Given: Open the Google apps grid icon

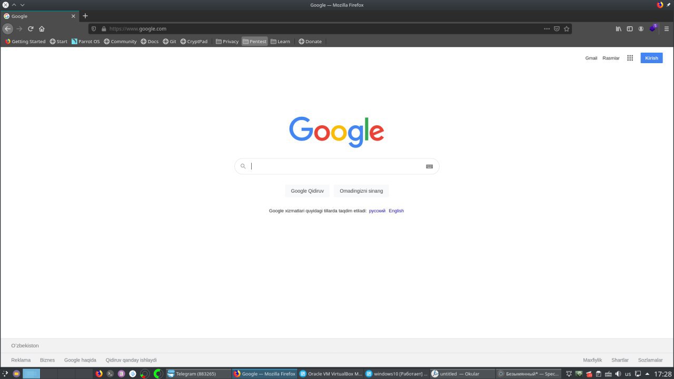Looking at the screenshot, I should [x=630, y=58].
